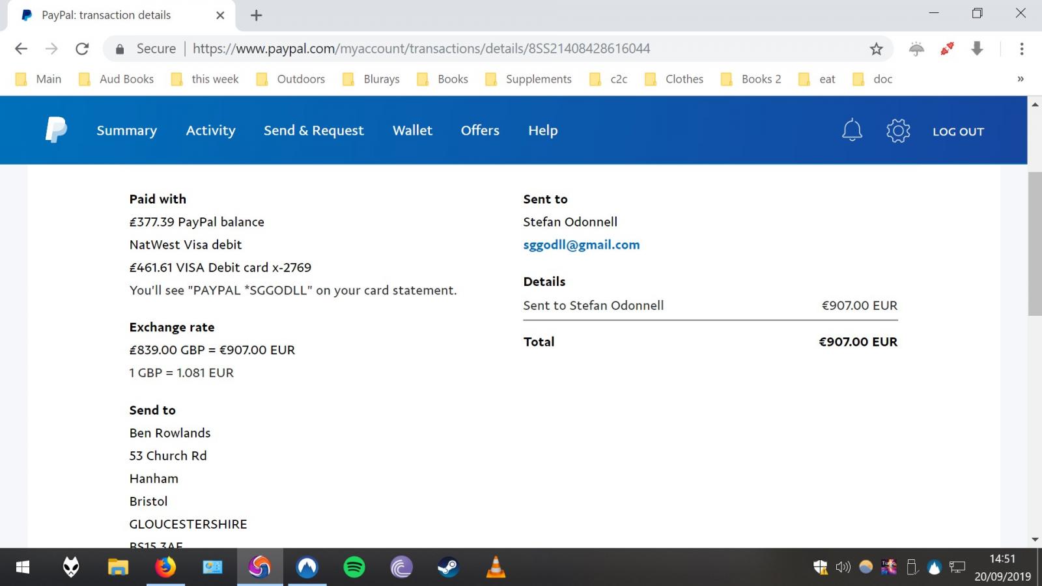This screenshot has width=1042, height=586.
Task: Select '£461.61 VISA Debit card x-2769' text
Action: (220, 268)
